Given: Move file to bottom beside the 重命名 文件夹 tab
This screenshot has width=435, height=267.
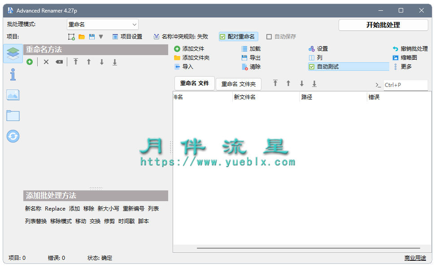Looking at the screenshot, I should [314, 83].
